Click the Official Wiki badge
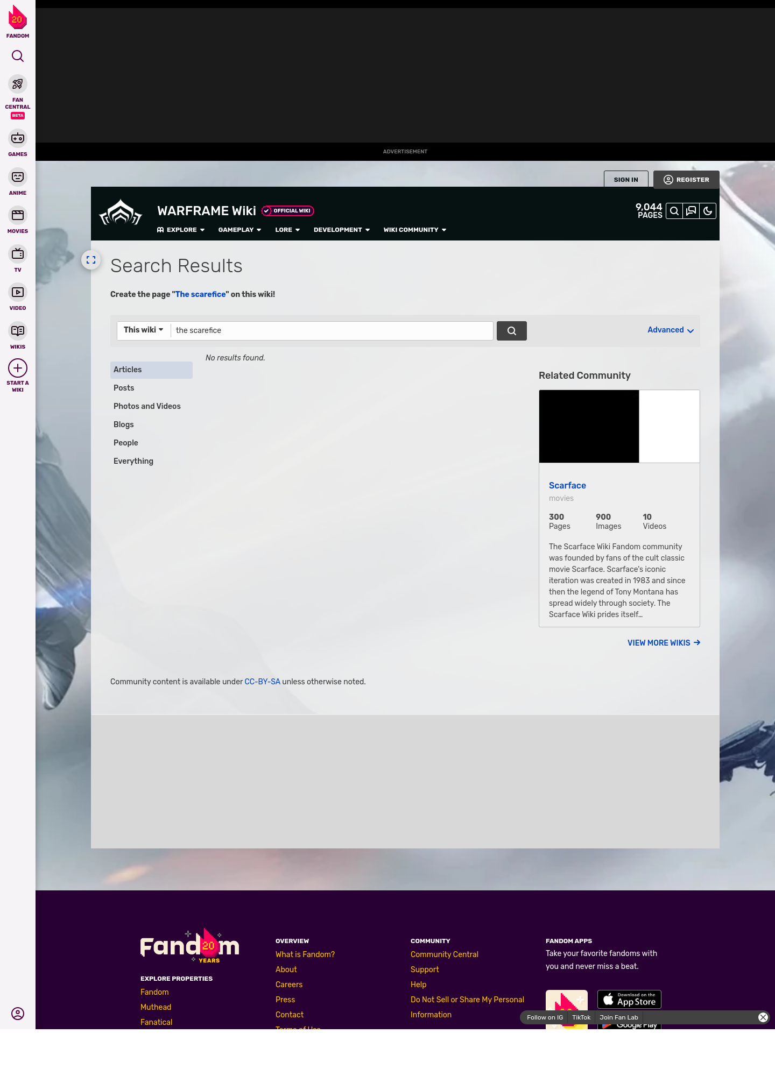Screen dimensions: 775x1076 point(288,211)
